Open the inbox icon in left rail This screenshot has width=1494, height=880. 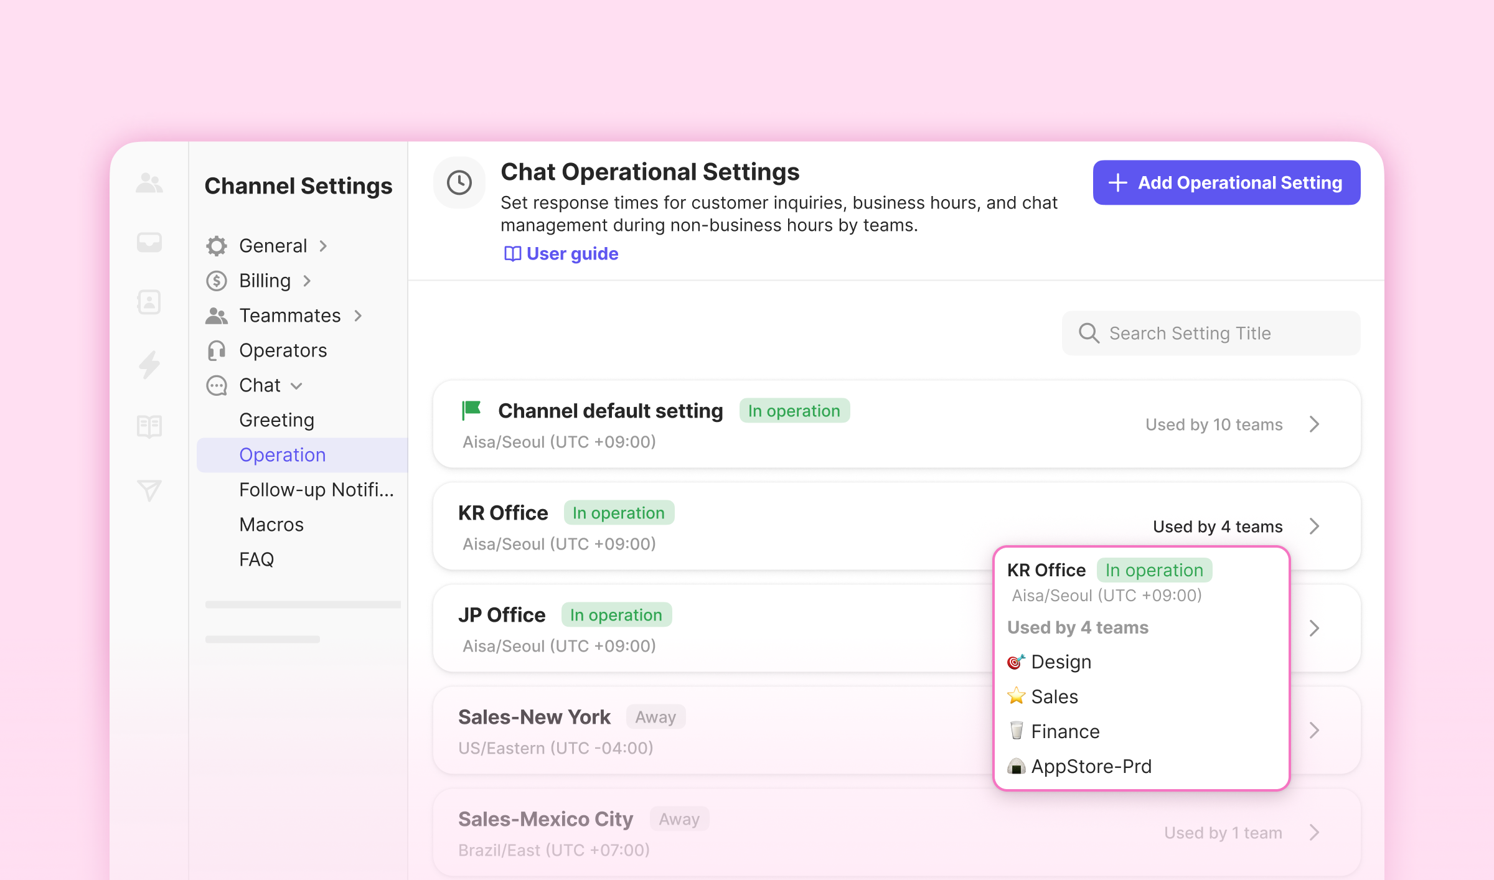tap(149, 242)
